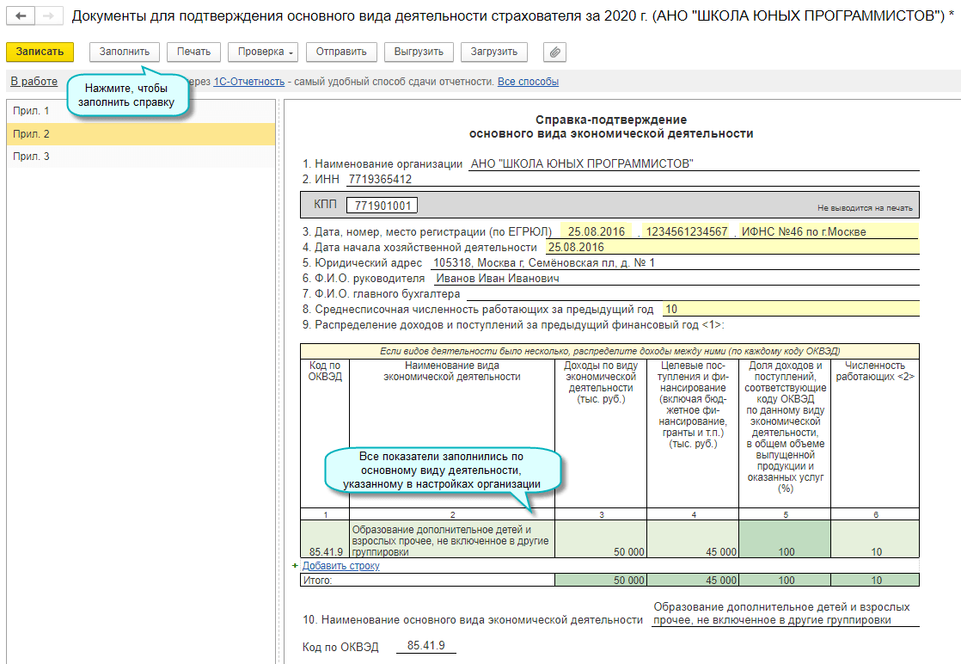Select Прил. 3 in the list
961x664 pixels.
(x=141, y=157)
